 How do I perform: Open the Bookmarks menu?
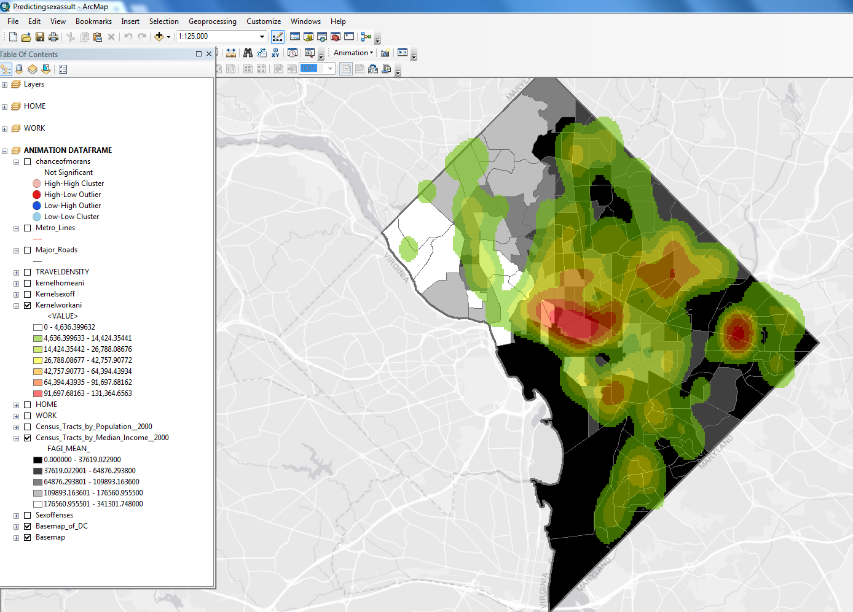pos(93,21)
